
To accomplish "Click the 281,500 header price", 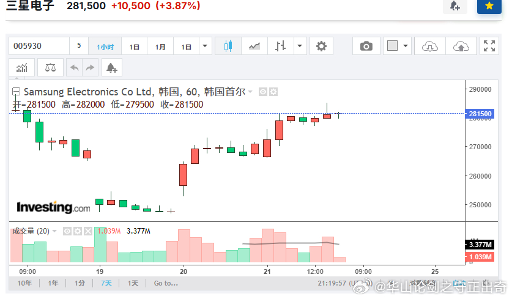I will point(86,6).
